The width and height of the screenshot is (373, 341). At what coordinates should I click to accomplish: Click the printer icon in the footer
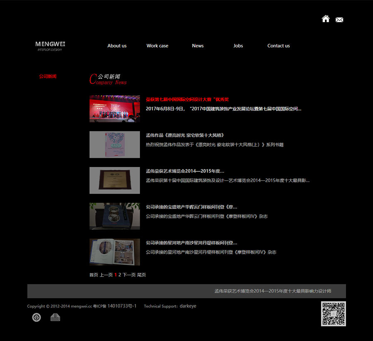[56, 317]
